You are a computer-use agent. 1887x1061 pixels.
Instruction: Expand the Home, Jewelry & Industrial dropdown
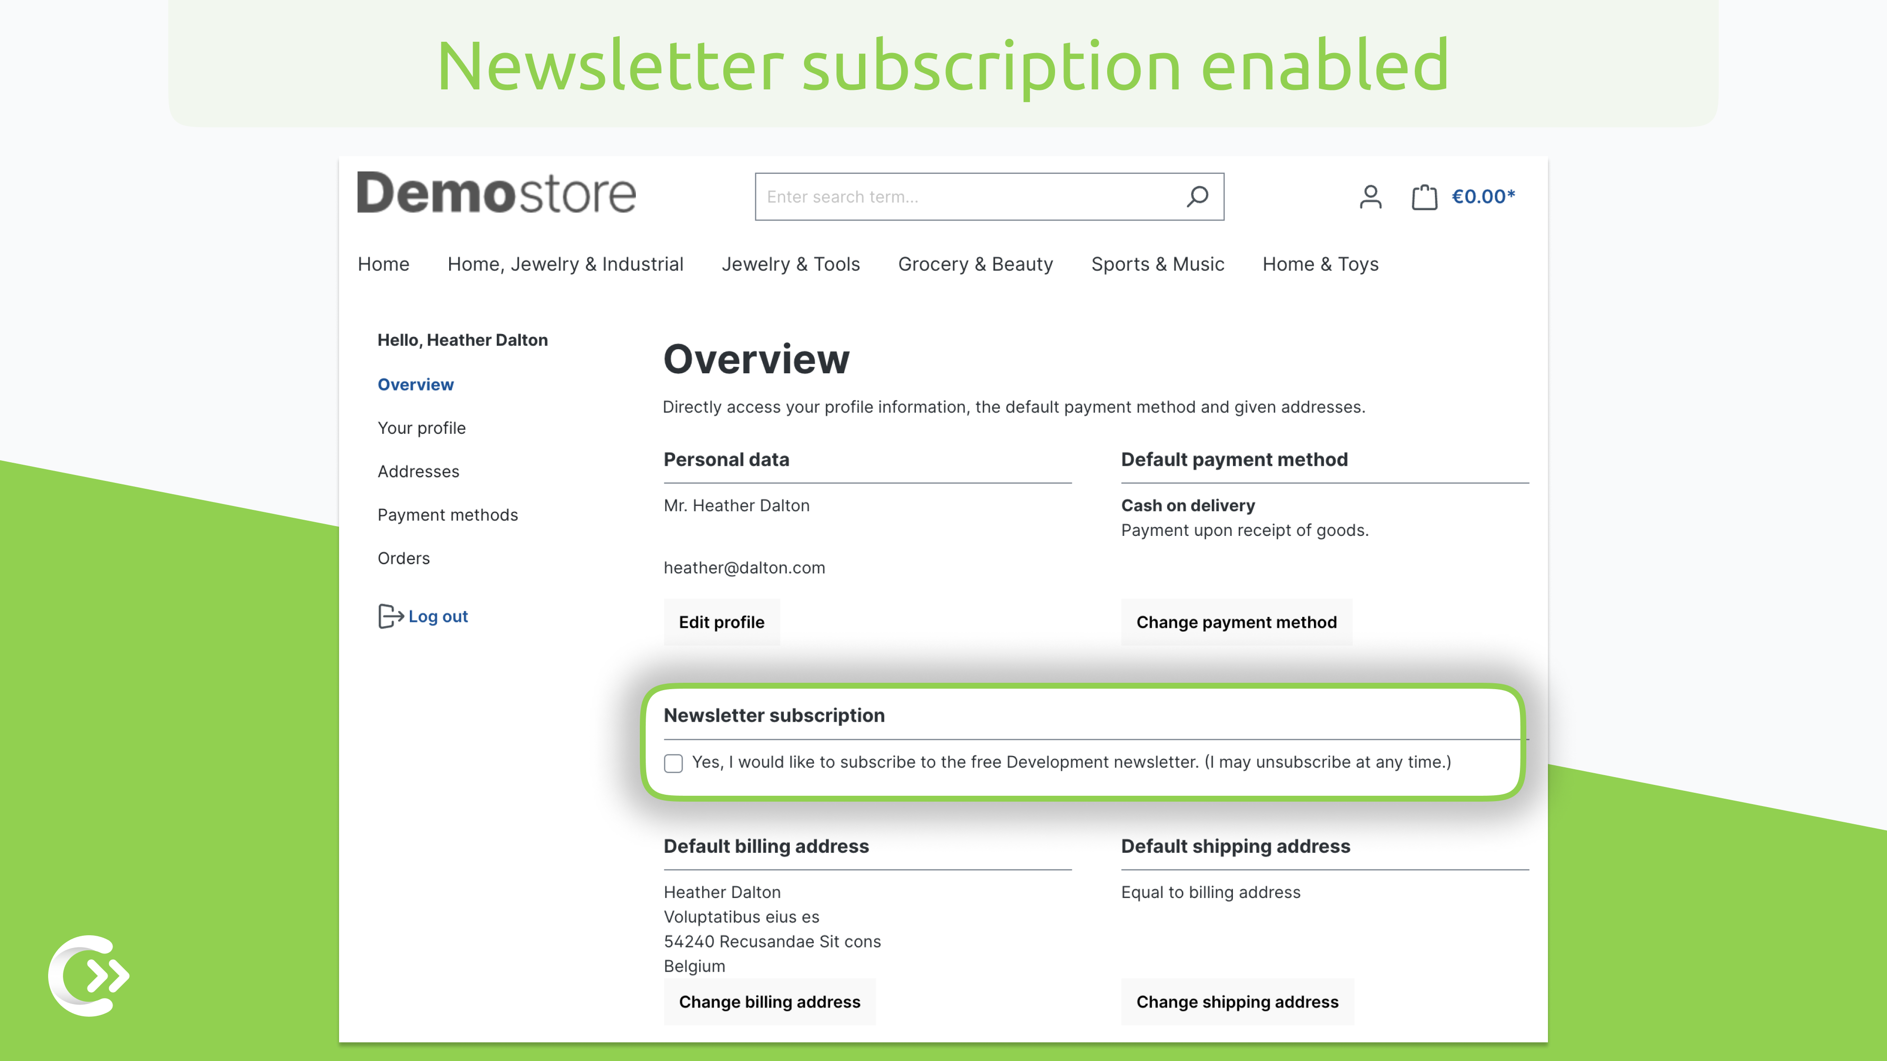point(565,264)
